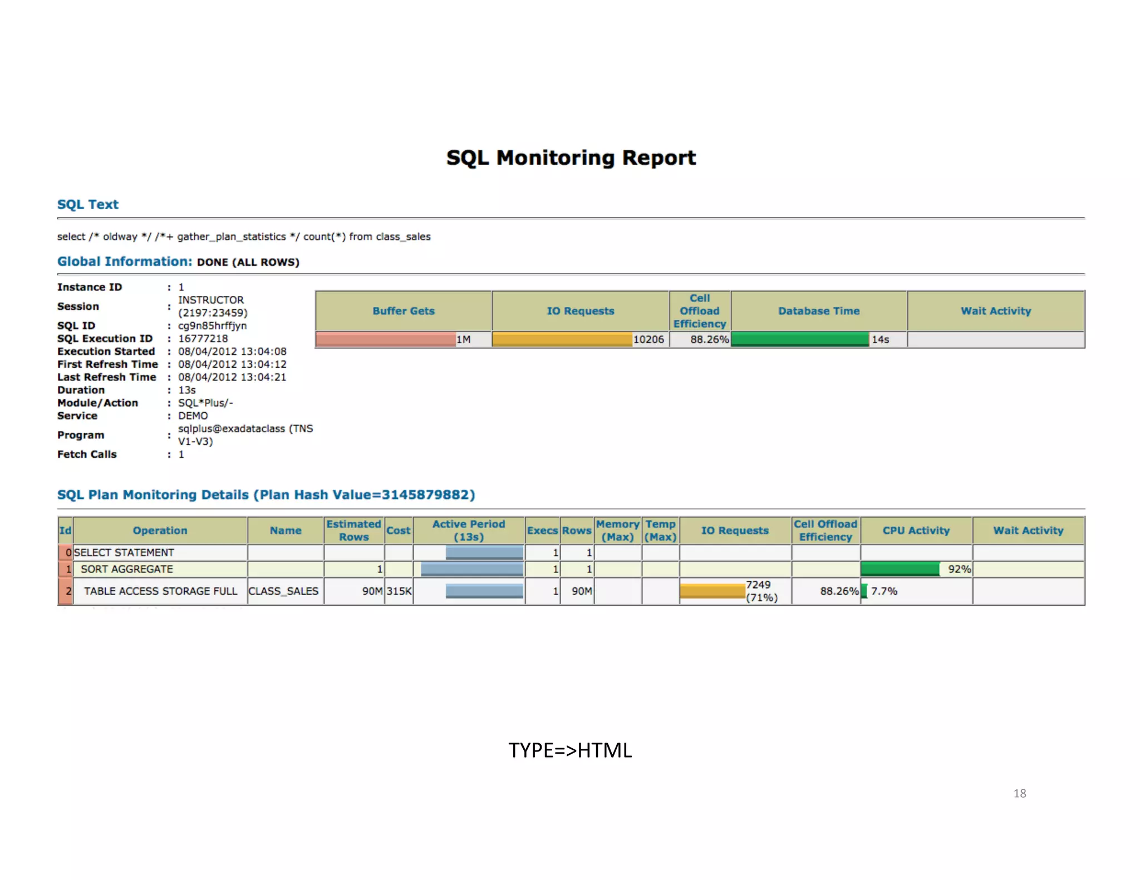This screenshot has height=880, width=1140.
Task: Click the TABLE ACCESS STORAGE FULL active period bar
Action: [x=484, y=591]
